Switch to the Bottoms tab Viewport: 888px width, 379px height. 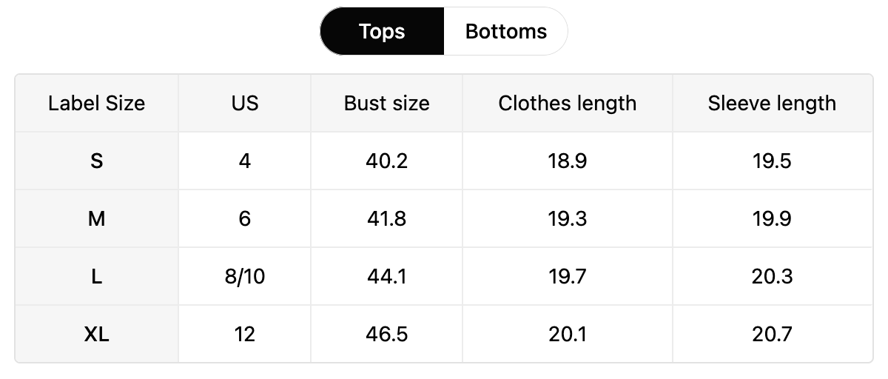506,31
